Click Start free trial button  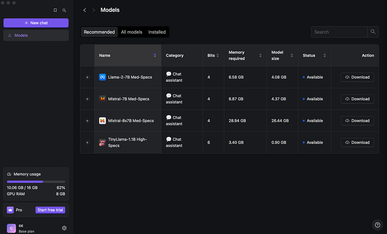(50, 210)
